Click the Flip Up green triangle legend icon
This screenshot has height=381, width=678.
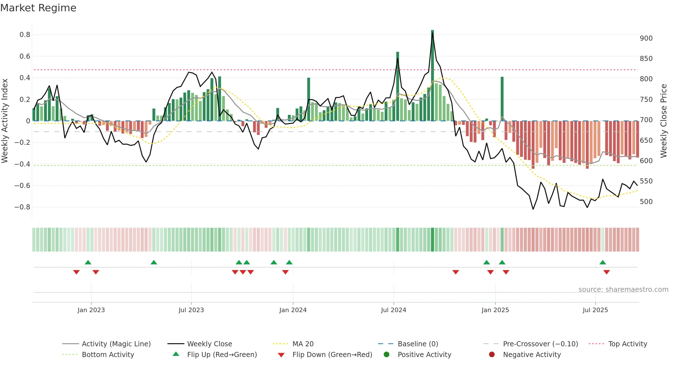[x=176, y=354]
